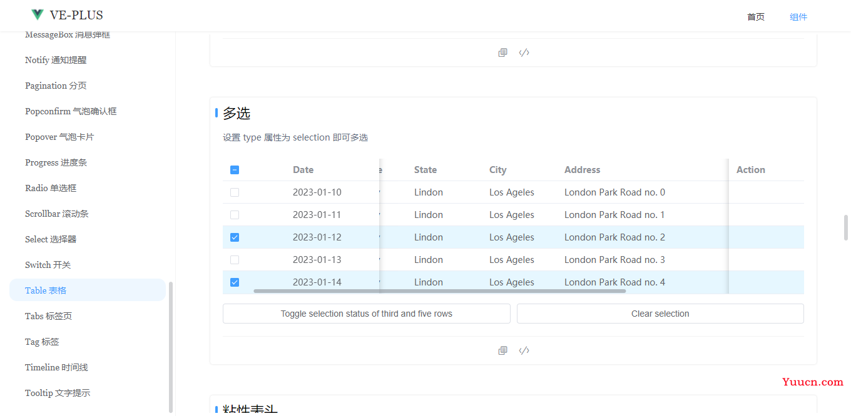Click the 2023-01-14 date cell
This screenshot has height=416, width=851.
point(317,282)
